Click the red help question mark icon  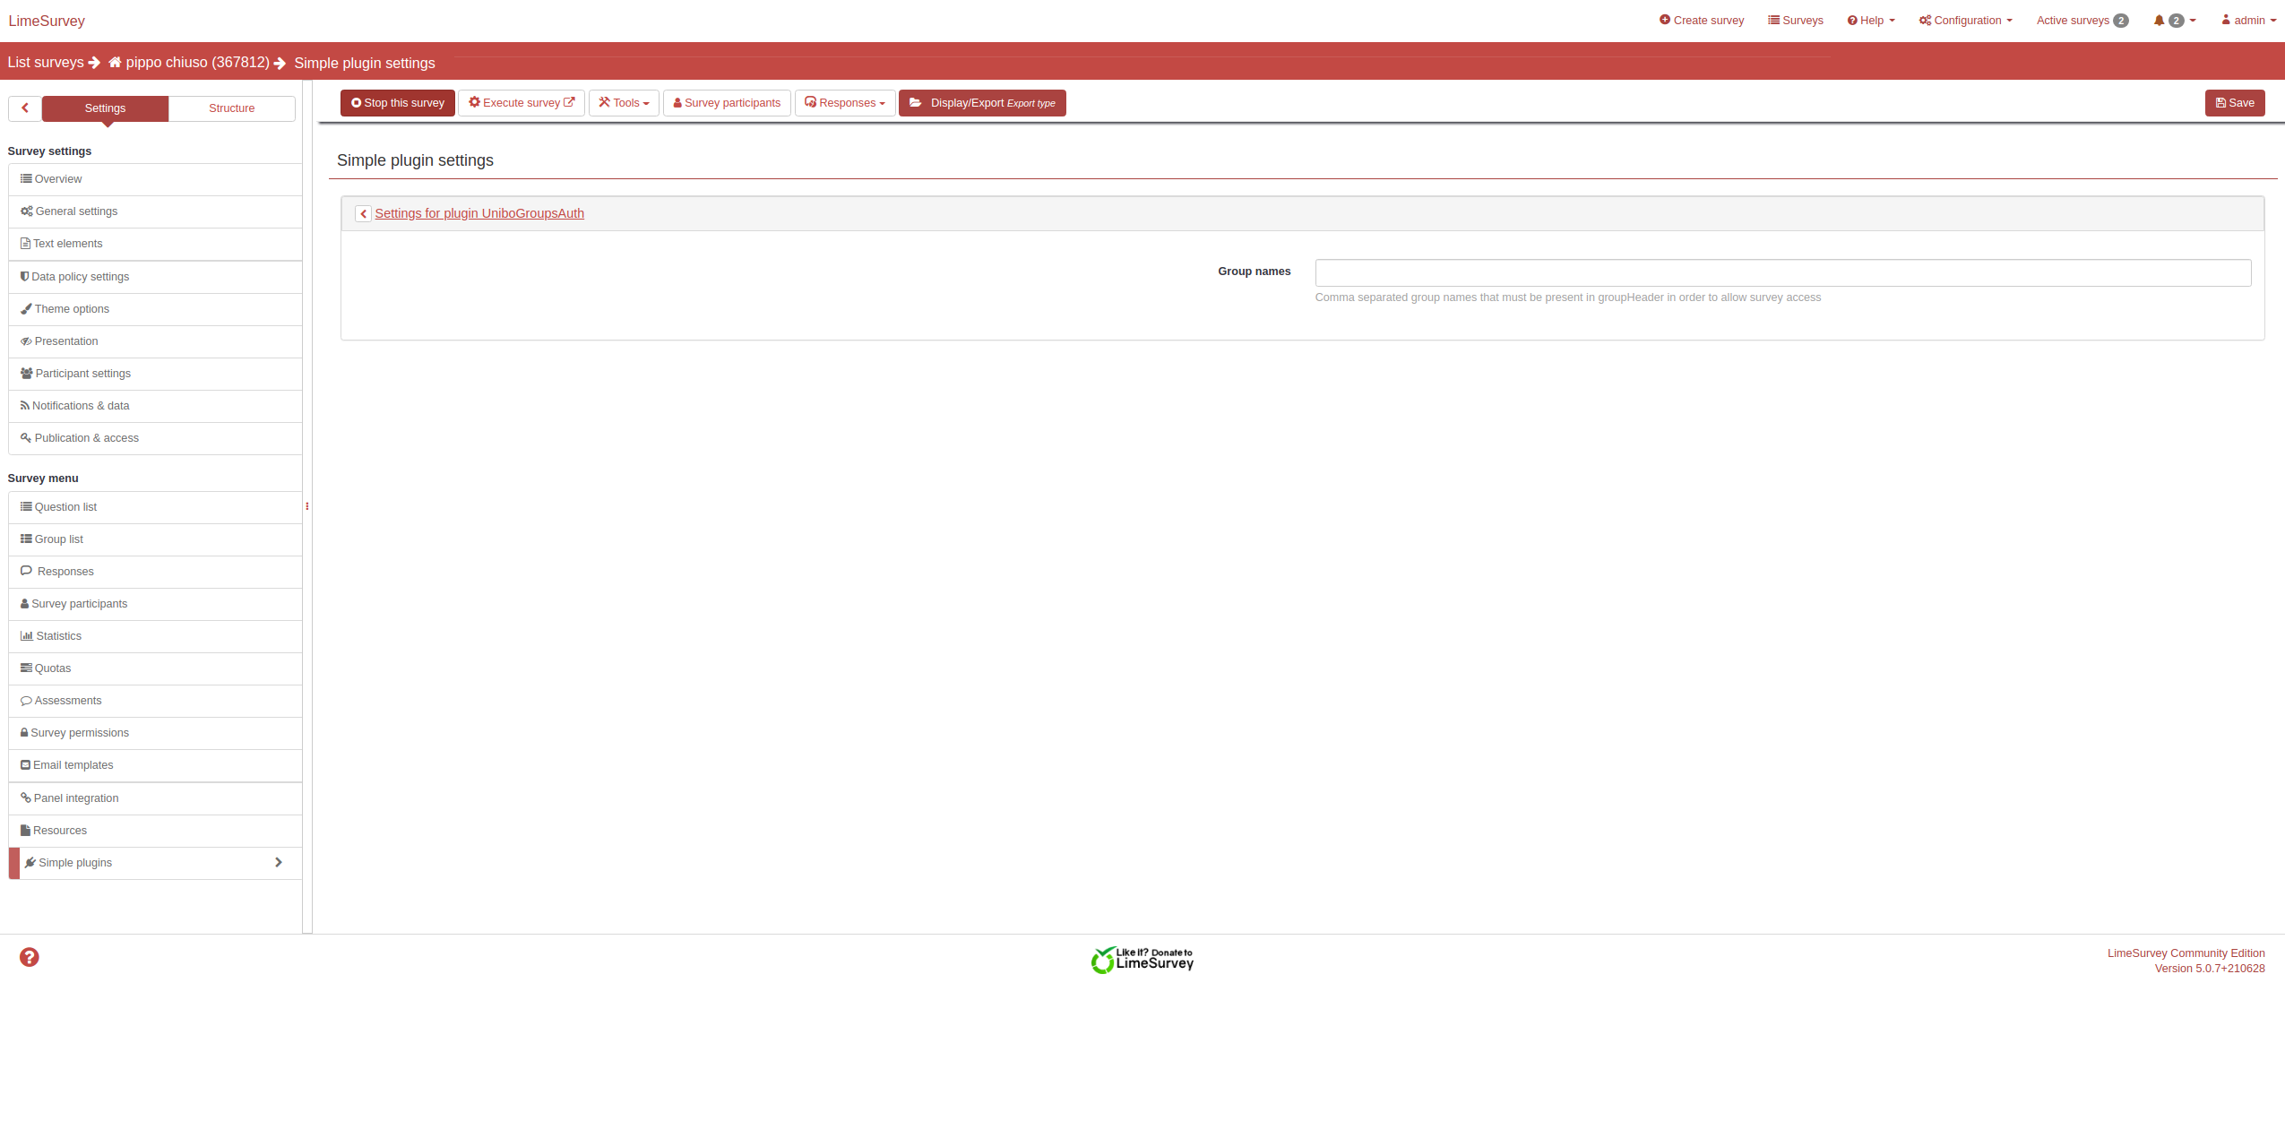(x=30, y=957)
